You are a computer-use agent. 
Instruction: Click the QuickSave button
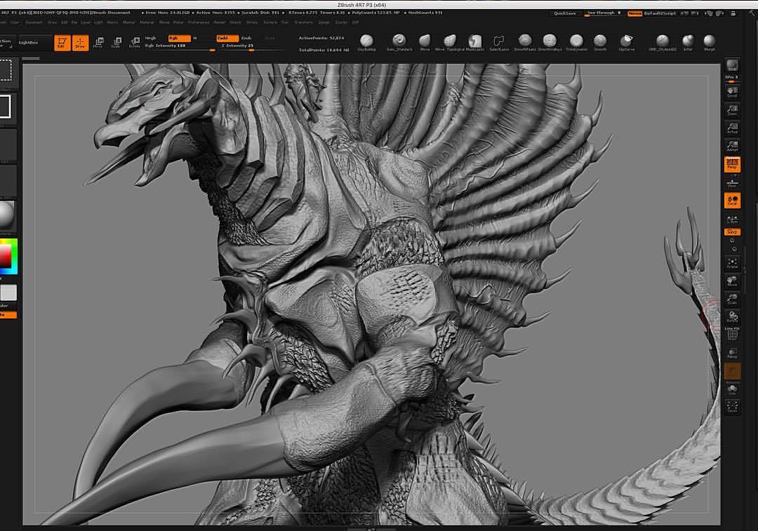564,13
